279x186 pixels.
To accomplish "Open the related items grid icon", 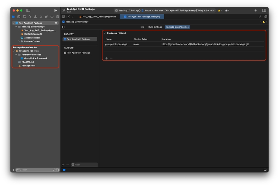I will pyautogui.click(x=63, y=17).
